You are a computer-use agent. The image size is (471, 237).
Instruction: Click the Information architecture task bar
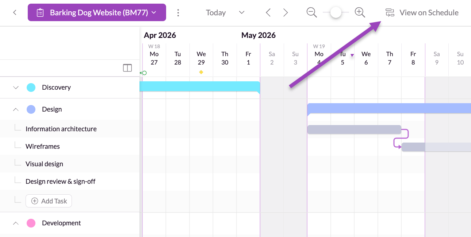[354, 129]
